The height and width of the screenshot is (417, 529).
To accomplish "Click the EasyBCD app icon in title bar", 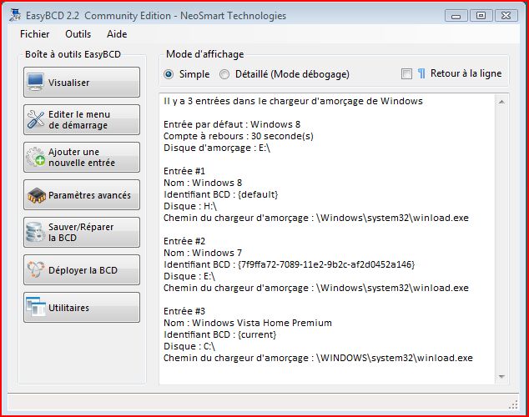I will tap(15, 15).
